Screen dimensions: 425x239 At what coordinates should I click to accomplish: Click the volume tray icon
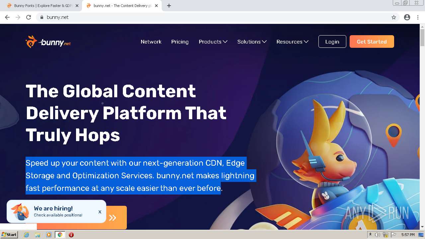point(377,235)
